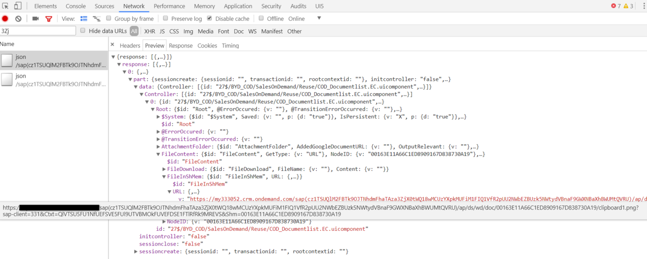This screenshot has height=259, width=647.
Task: Select the second json request row
Action: (54, 80)
